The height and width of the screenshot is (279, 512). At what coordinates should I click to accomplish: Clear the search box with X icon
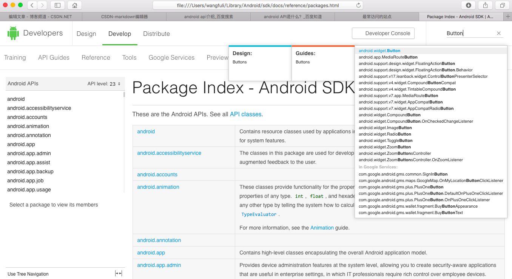[x=499, y=33]
